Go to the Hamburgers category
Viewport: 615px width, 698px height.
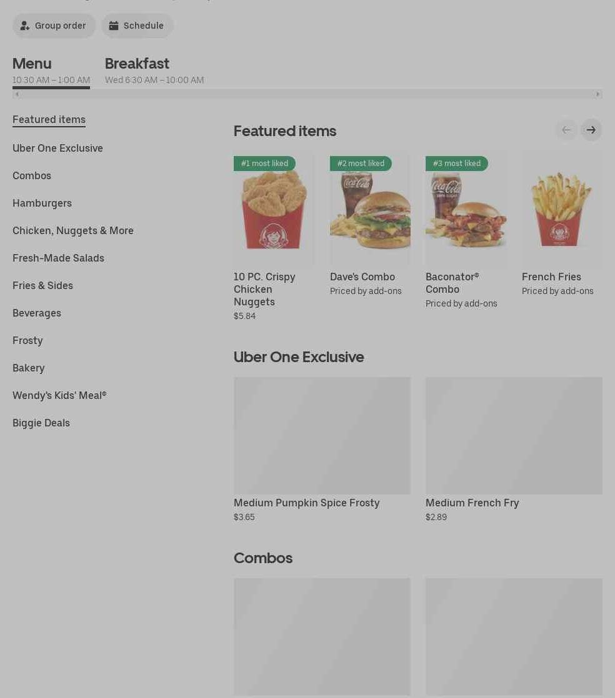click(x=42, y=204)
